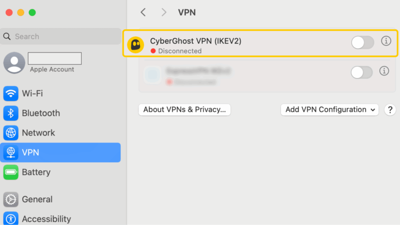
Task: Expand the Add VPN Configuration dropdown
Action: pos(330,110)
